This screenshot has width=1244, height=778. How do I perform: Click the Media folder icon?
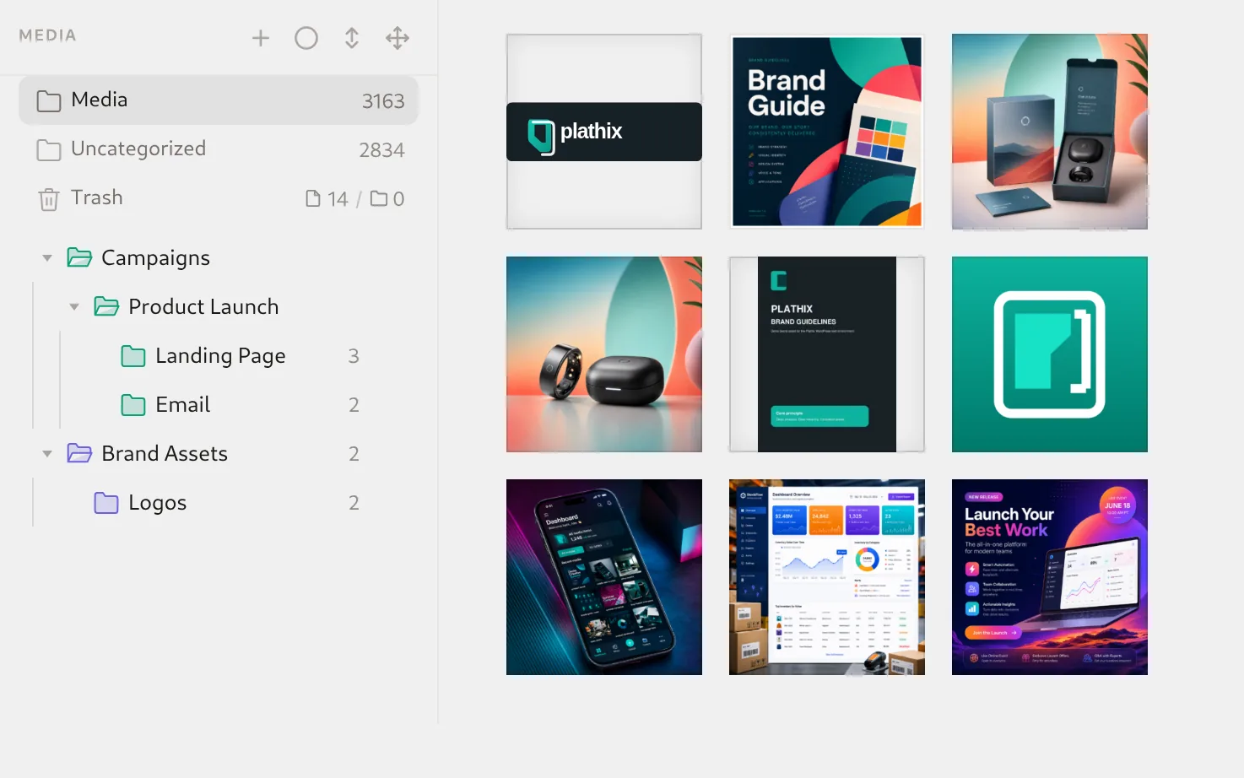pyautogui.click(x=49, y=101)
